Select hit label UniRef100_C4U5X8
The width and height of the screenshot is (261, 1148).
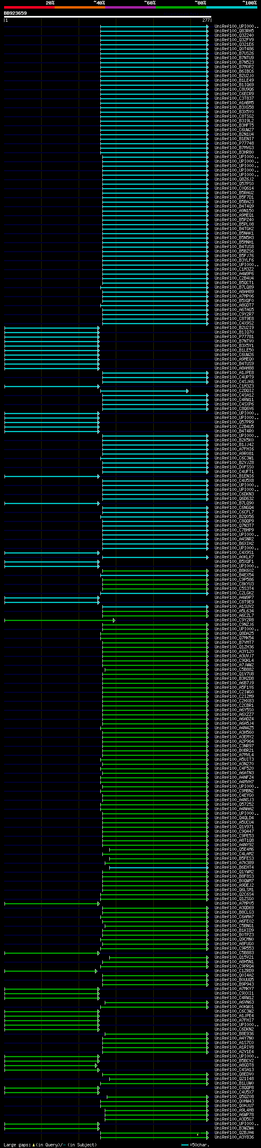coord(234,480)
